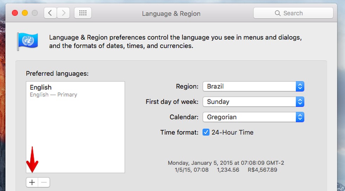Click the United Nations flag icon
This screenshot has height=191, width=345.
click(x=27, y=42)
